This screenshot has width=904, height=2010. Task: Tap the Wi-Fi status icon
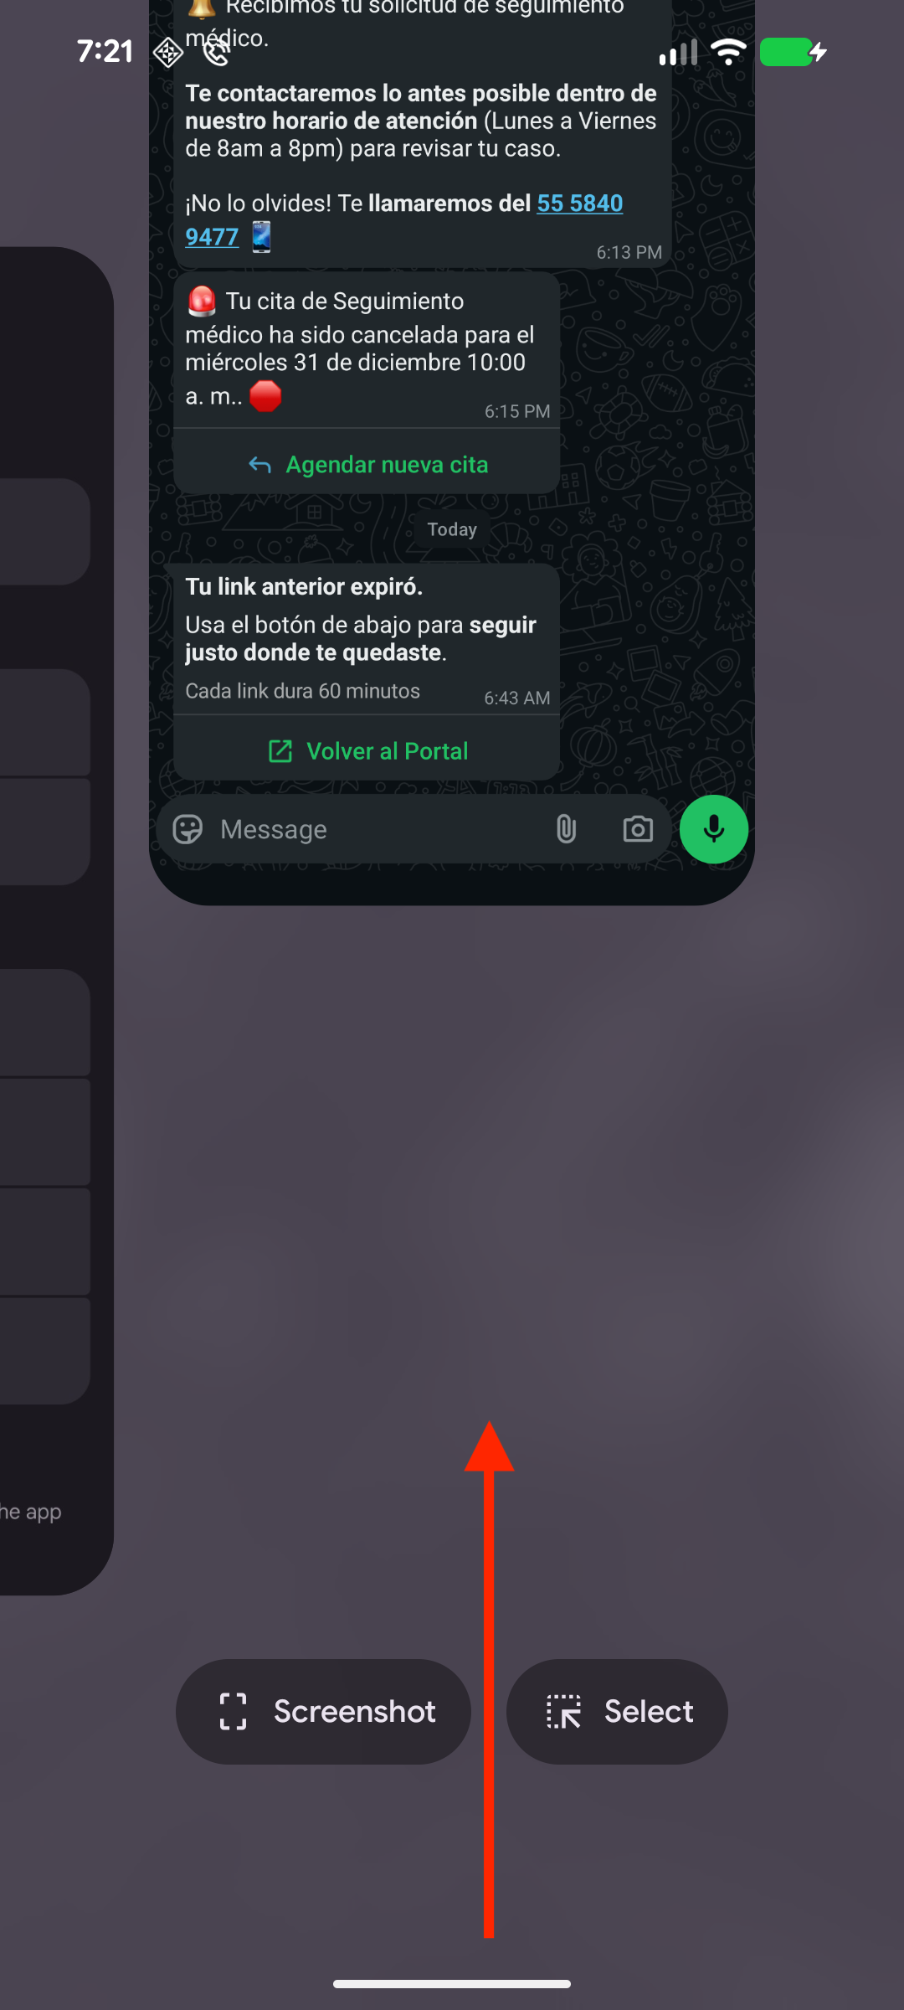tap(728, 52)
